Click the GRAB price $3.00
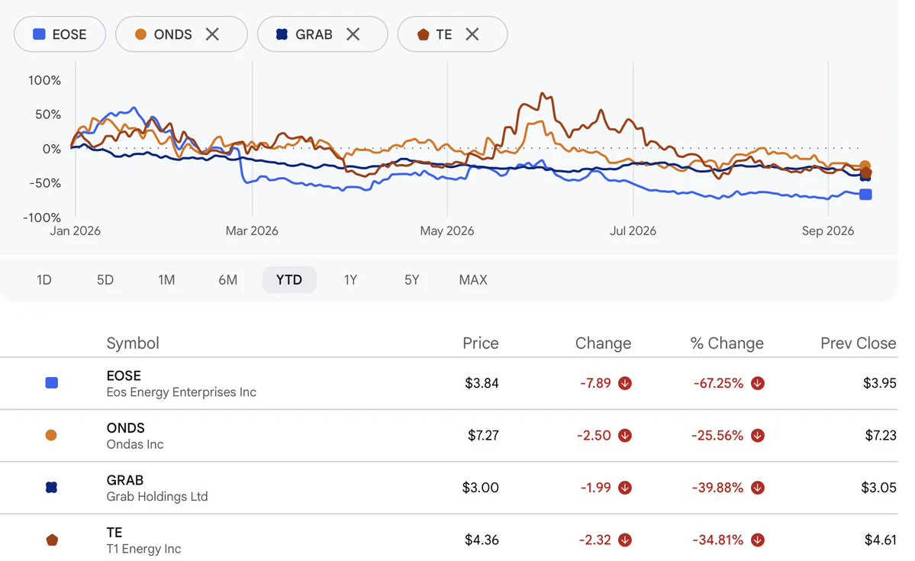 pyautogui.click(x=480, y=488)
